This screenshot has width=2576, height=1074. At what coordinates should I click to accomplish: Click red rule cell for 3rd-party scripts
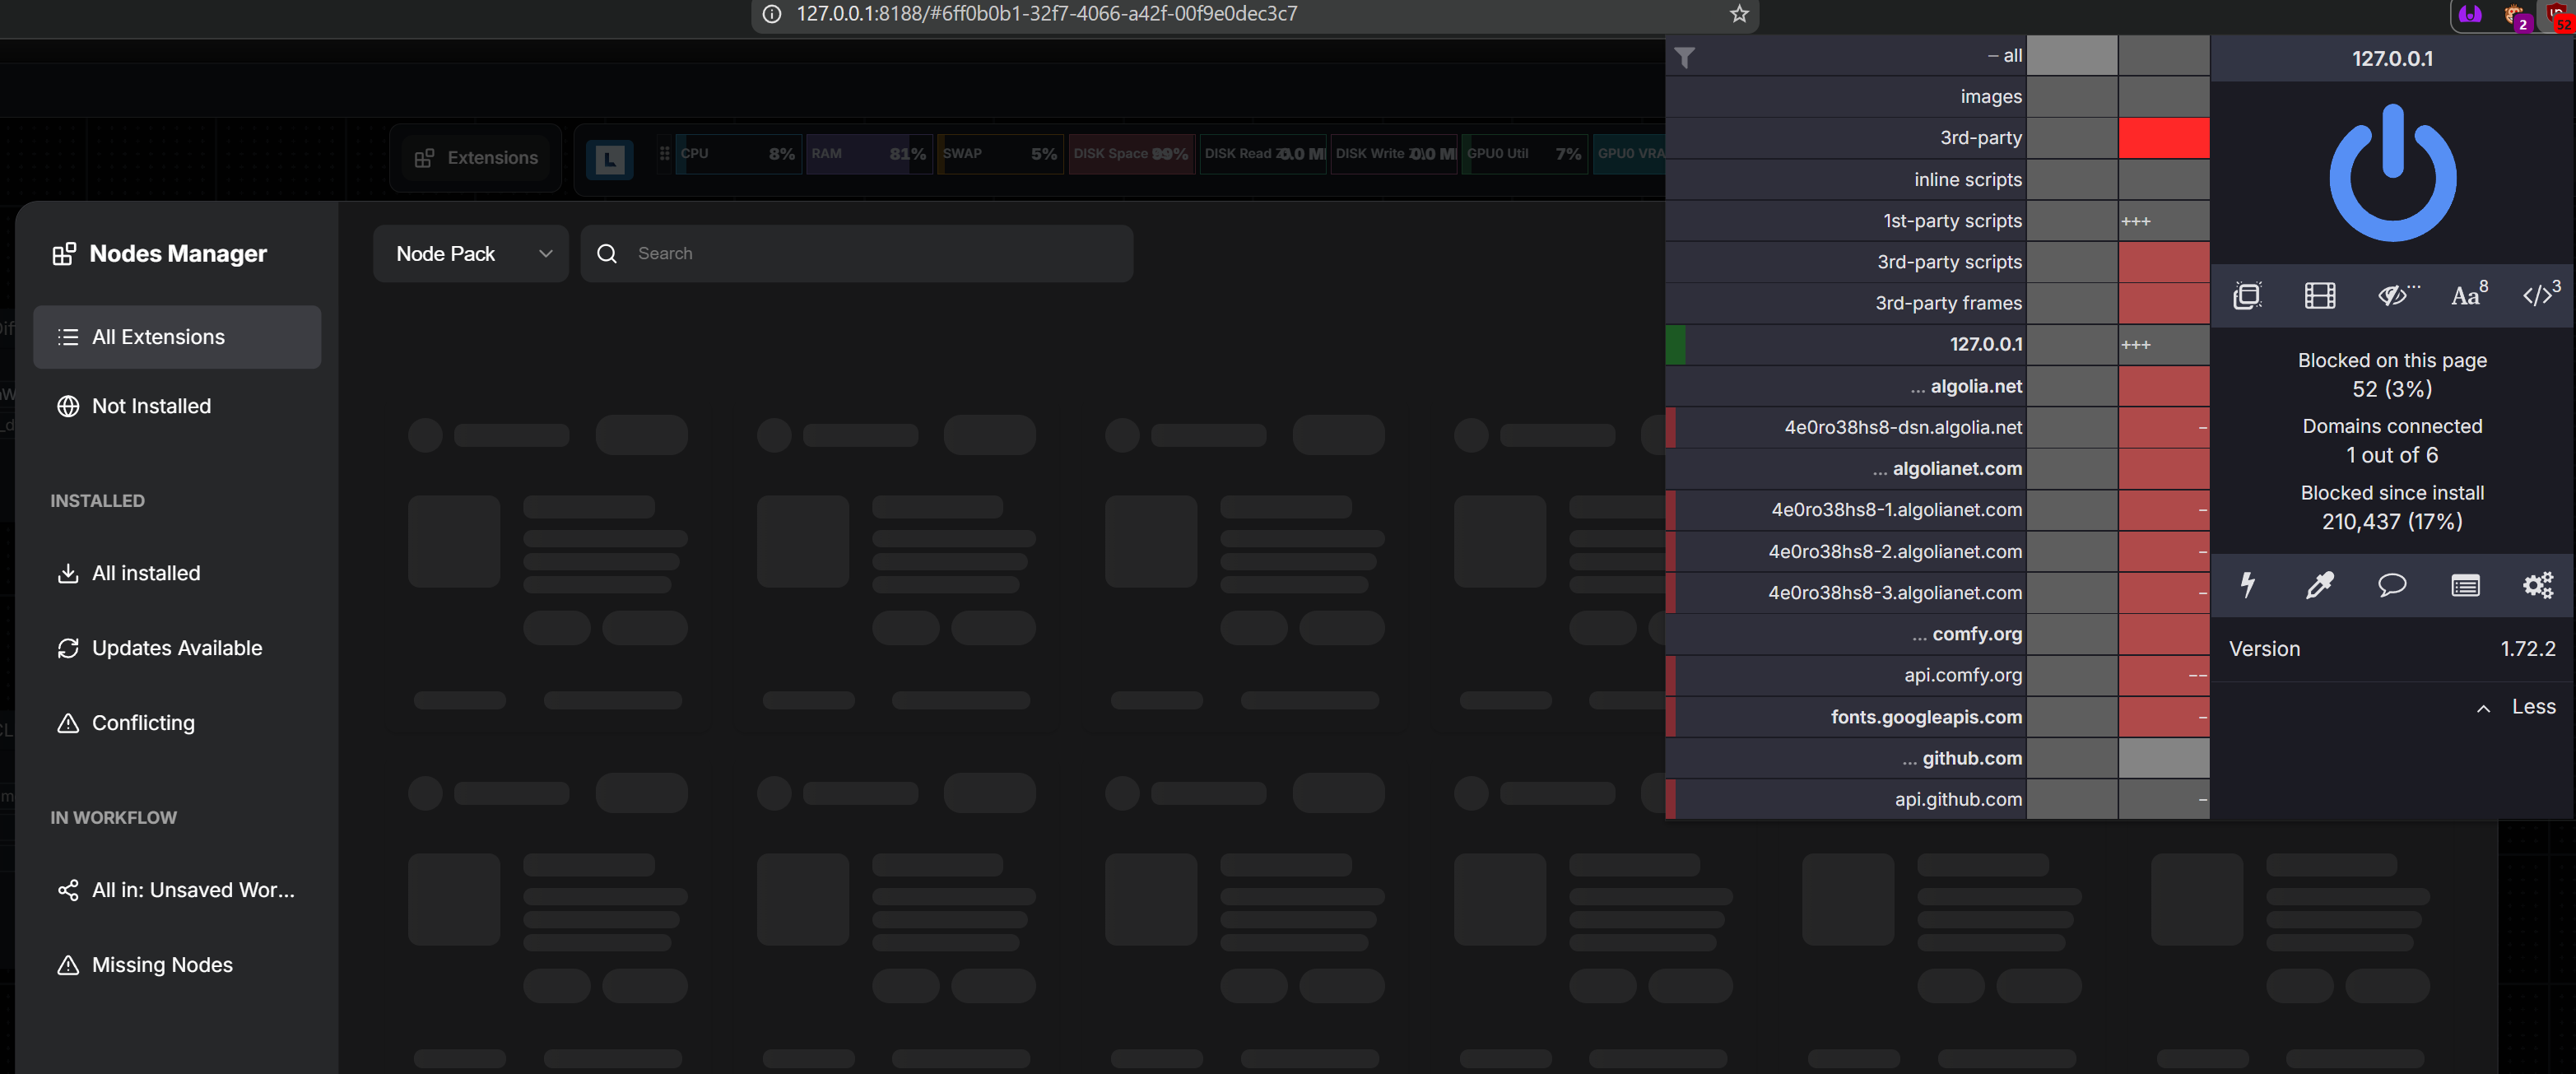coord(2163,262)
